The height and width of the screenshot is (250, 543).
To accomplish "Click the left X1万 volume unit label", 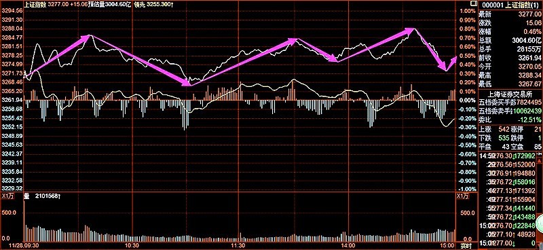I will click(x=7, y=196).
